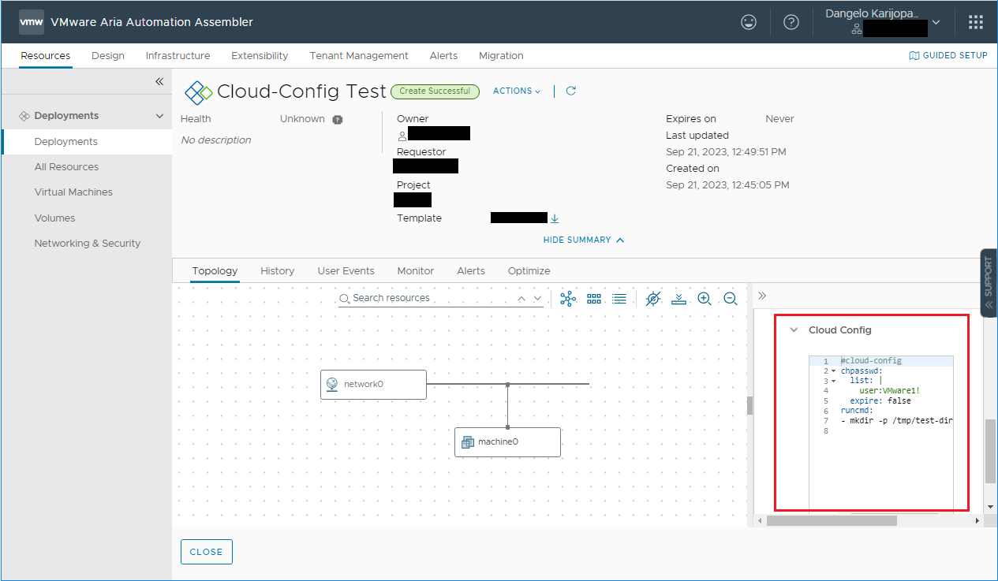Open the Extensibility menu item
The width and height of the screenshot is (998, 581).
tap(260, 55)
